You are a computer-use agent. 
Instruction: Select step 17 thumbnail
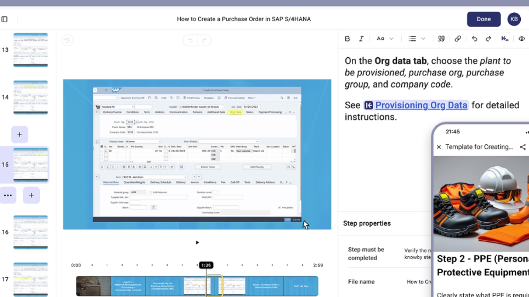(31, 279)
